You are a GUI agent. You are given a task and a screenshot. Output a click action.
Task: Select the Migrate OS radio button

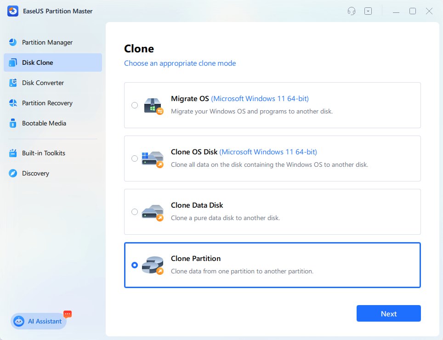tap(135, 105)
